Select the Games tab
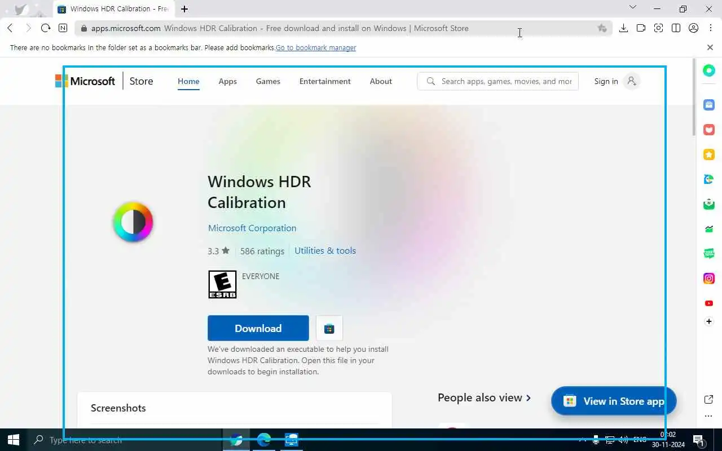Image resolution: width=722 pixels, height=451 pixels. click(x=268, y=81)
